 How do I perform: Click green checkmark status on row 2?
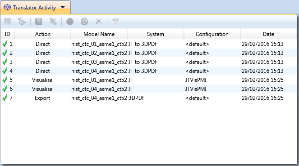point(5,53)
